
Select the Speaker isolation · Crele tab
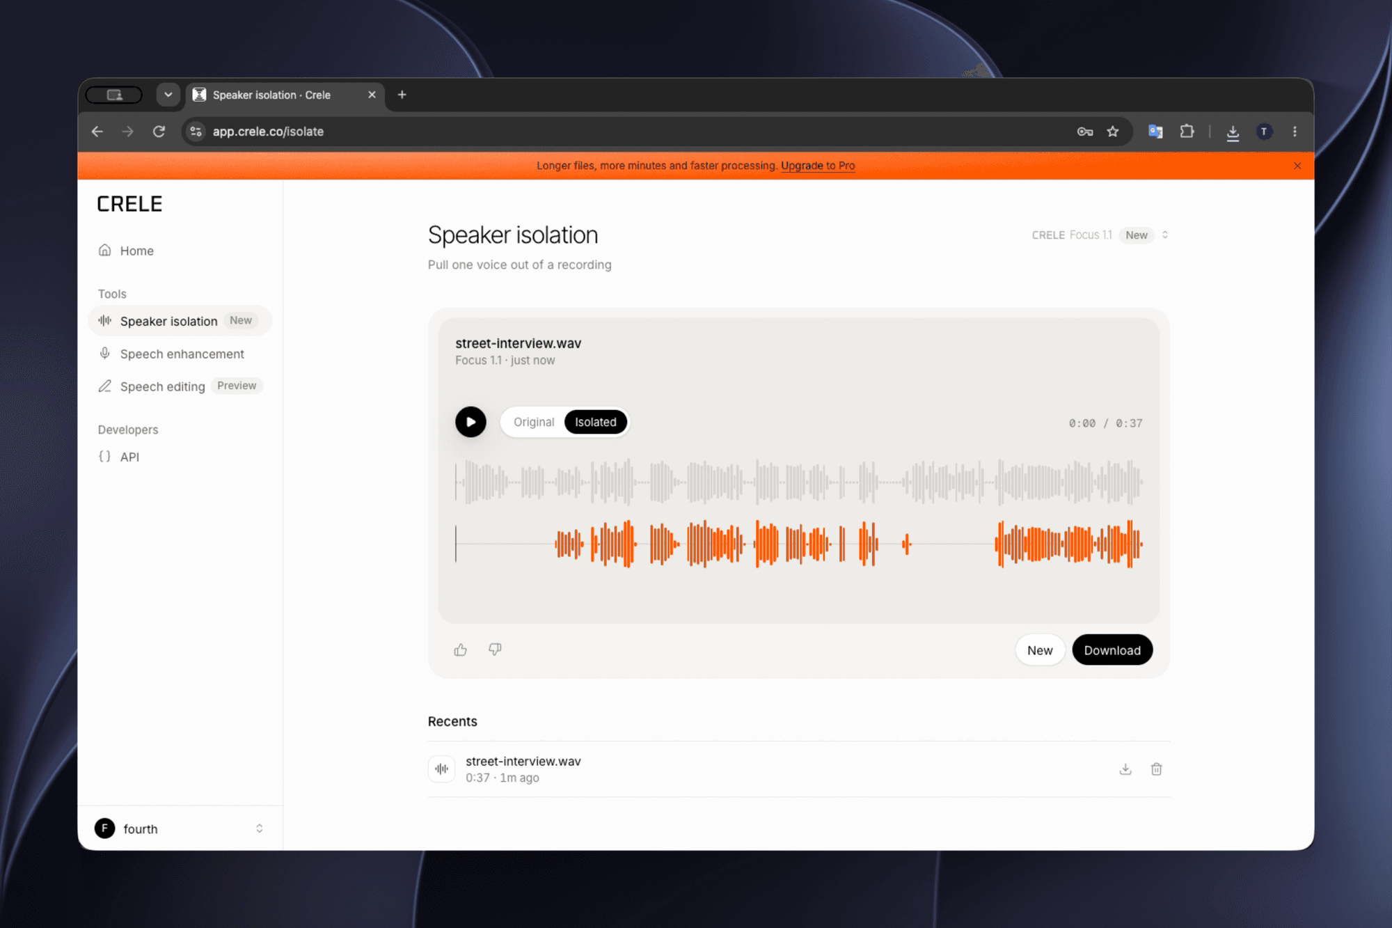(285, 95)
